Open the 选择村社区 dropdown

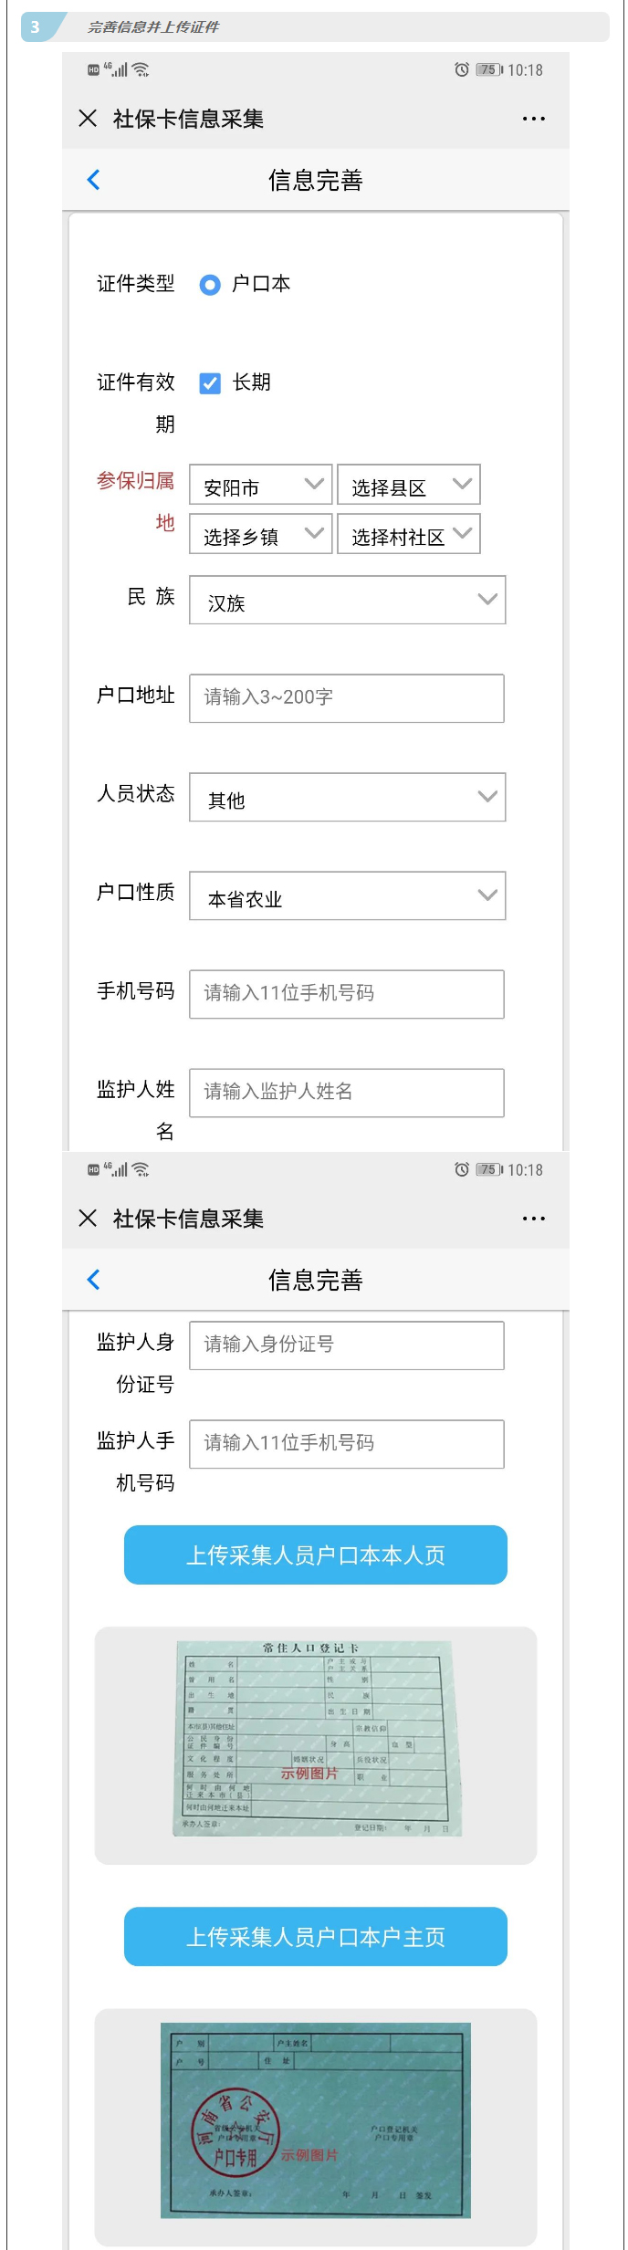click(408, 534)
